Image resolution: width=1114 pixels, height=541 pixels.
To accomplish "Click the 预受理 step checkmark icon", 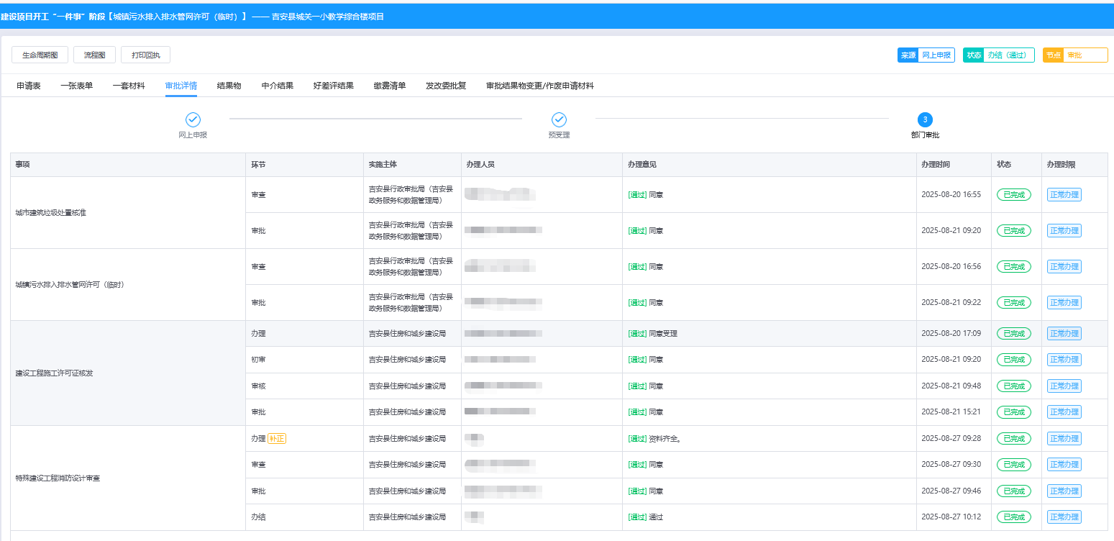I will 559,119.
